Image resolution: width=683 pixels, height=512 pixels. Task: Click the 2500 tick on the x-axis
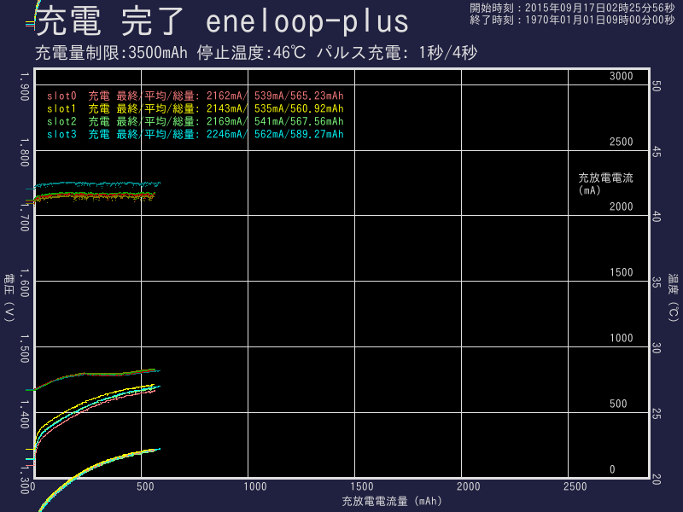click(x=575, y=486)
